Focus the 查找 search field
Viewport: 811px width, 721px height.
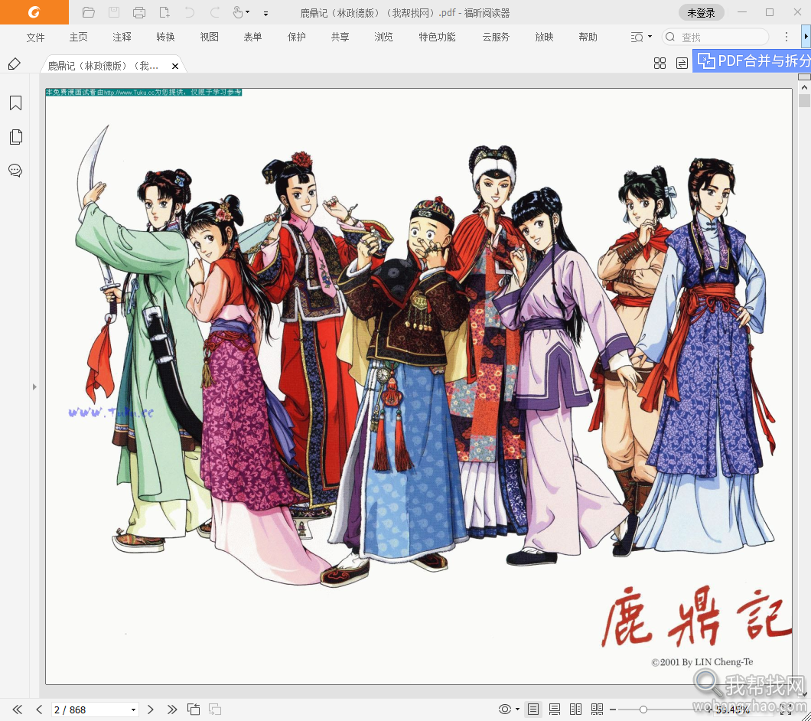tap(716, 37)
